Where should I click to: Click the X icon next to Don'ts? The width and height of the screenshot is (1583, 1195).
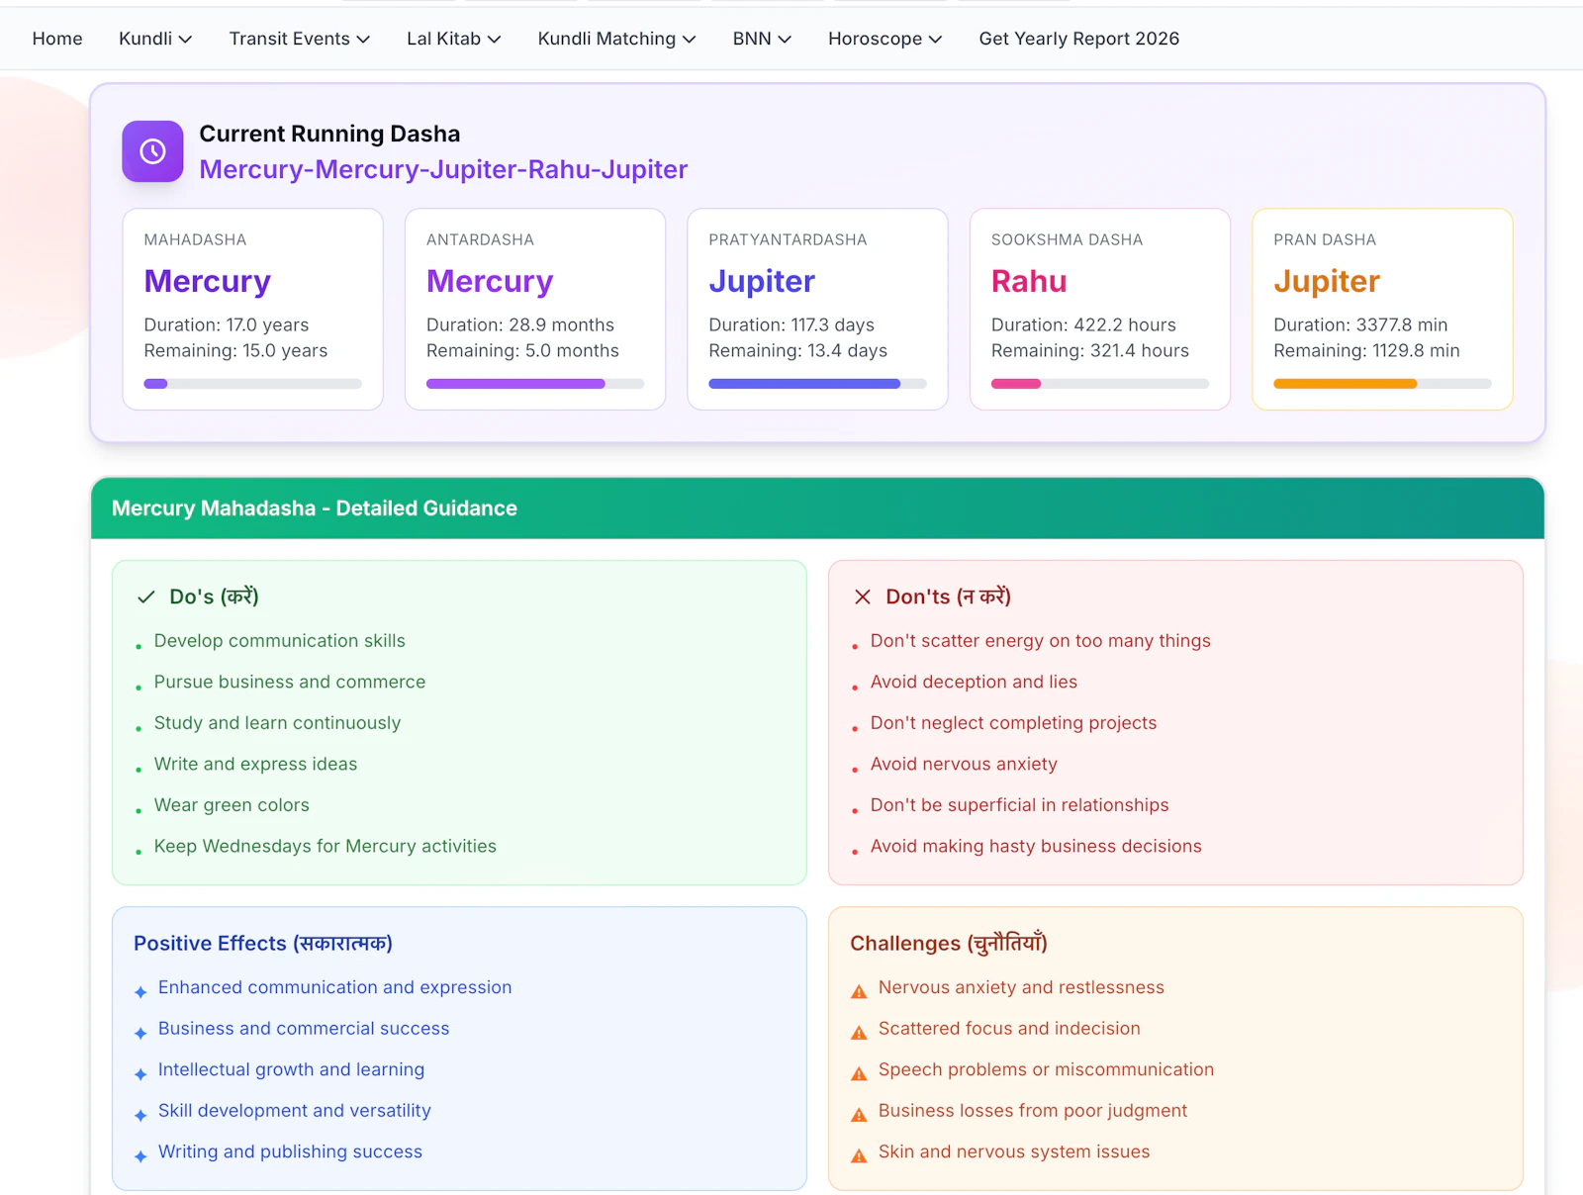pos(862,597)
